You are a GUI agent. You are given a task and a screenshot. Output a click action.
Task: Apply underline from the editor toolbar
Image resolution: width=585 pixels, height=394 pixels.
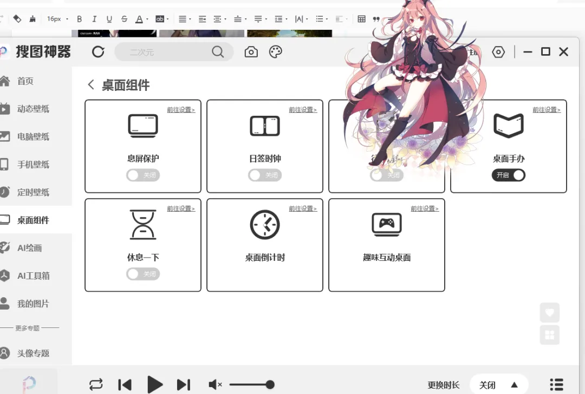[109, 19]
